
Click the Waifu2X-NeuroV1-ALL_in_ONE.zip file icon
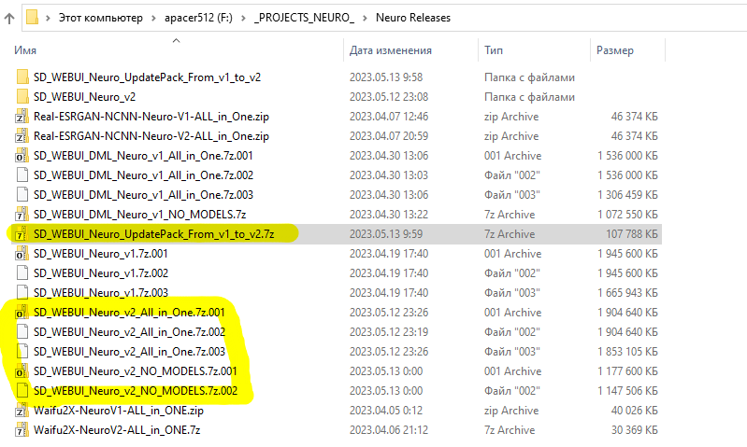22,411
